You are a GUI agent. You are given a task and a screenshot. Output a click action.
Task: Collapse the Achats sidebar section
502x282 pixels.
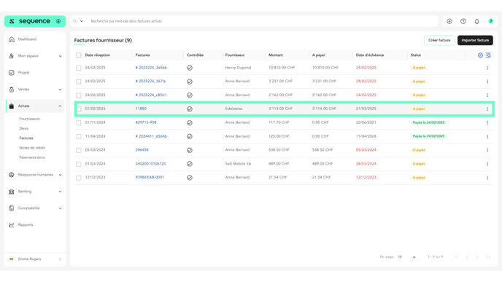click(x=35, y=106)
